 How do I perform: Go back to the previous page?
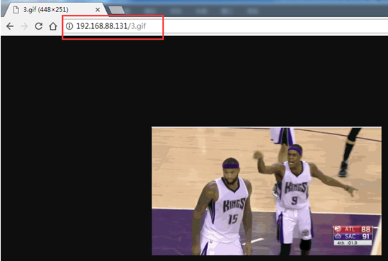[x=10, y=26]
